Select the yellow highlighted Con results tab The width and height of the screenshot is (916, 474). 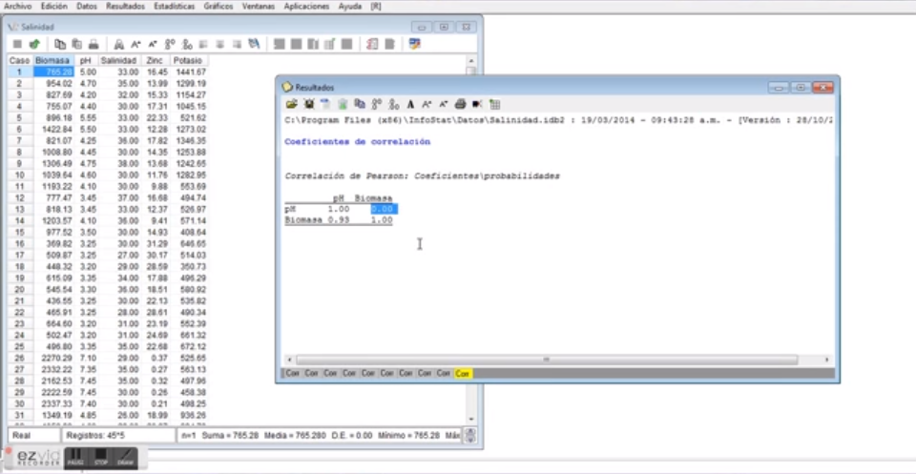[x=463, y=373]
